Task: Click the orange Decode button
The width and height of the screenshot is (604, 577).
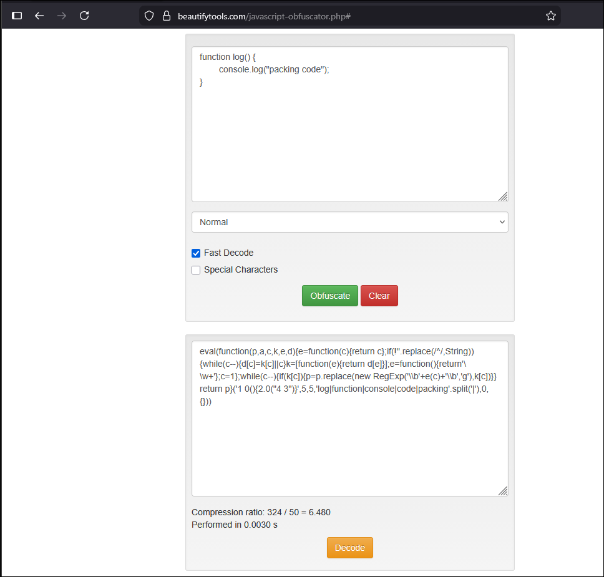Action: 350,548
